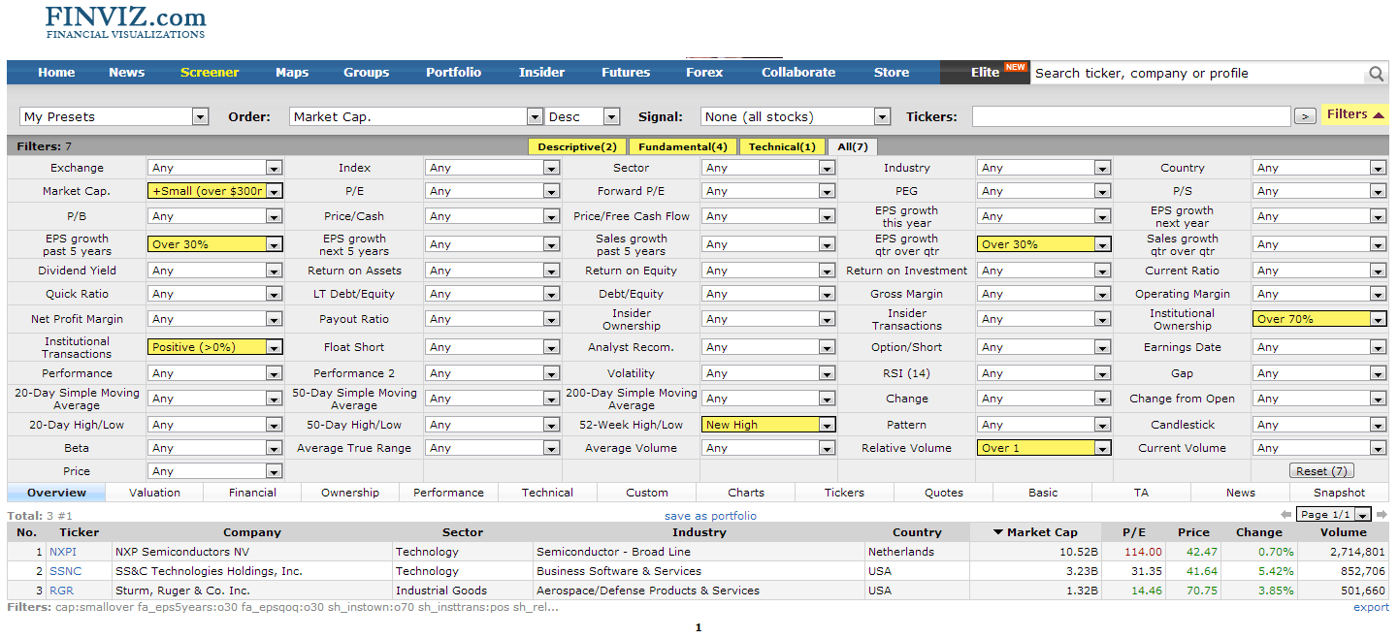The height and width of the screenshot is (639, 1399).
Task: Go to Home in navigation bar
Action: (x=56, y=73)
